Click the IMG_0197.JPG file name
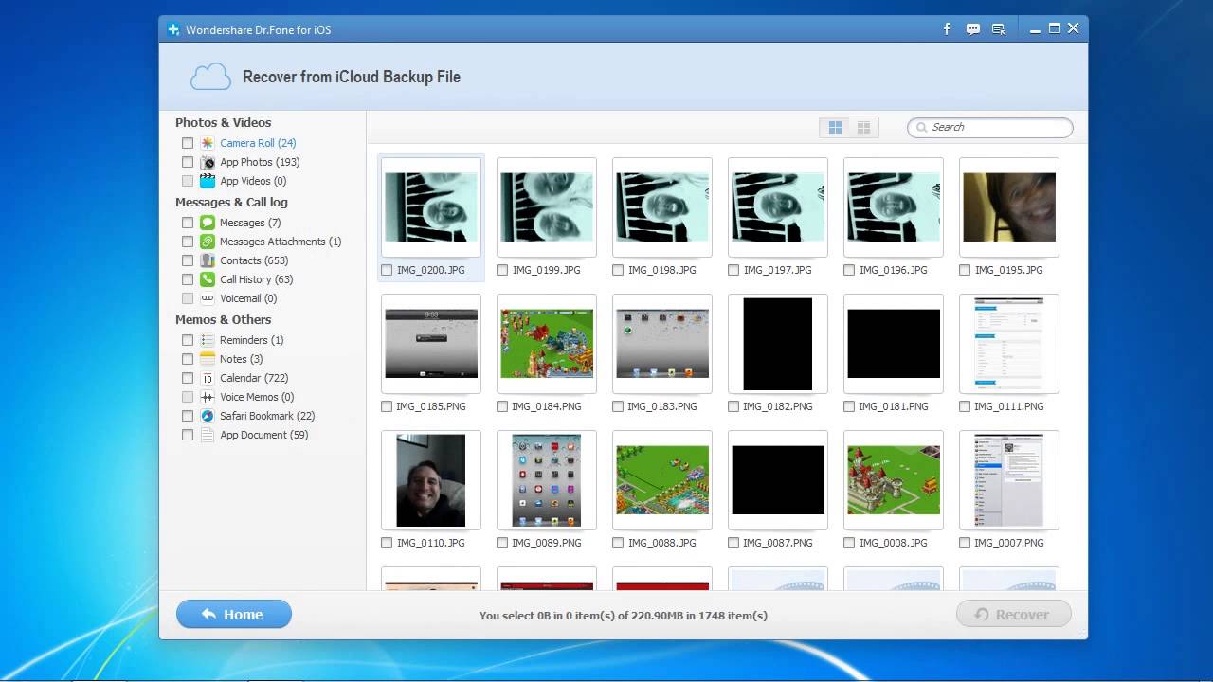Viewport: 1213px width, 682px height. (x=777, y=270)
